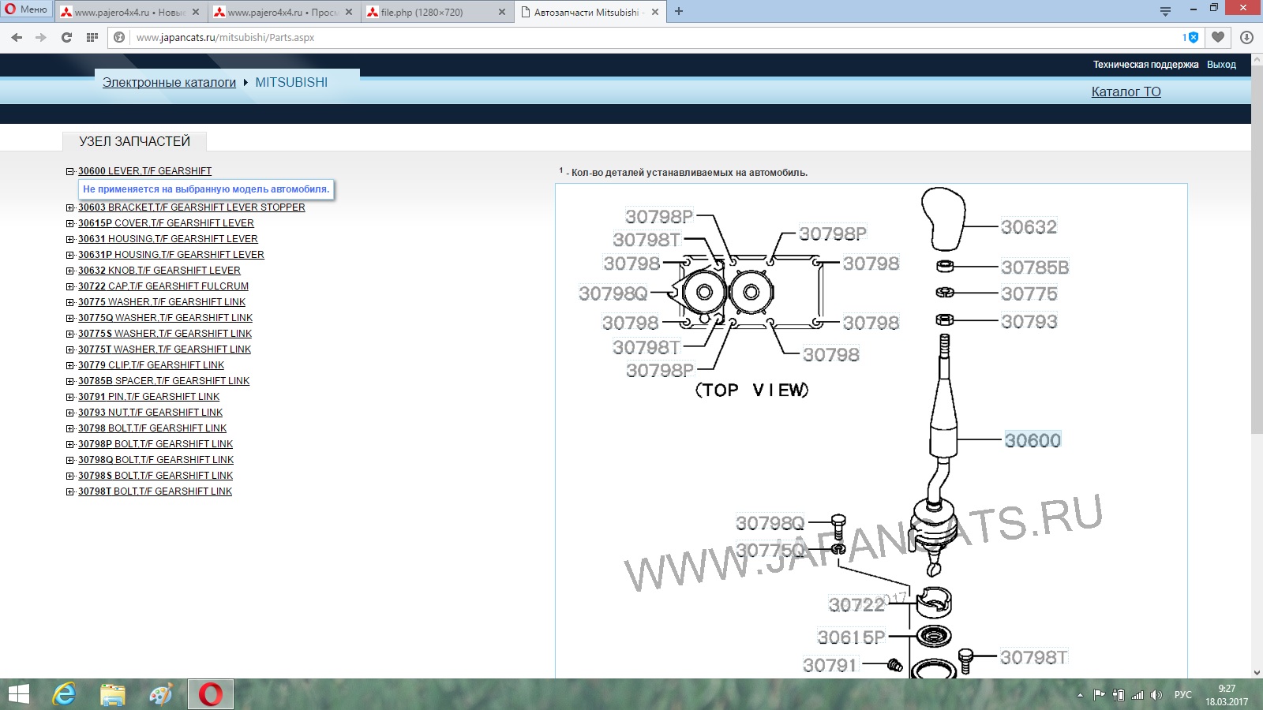Expand the 30631P HOUSING node
The image size is (1263, 710).
click(70, 255)
